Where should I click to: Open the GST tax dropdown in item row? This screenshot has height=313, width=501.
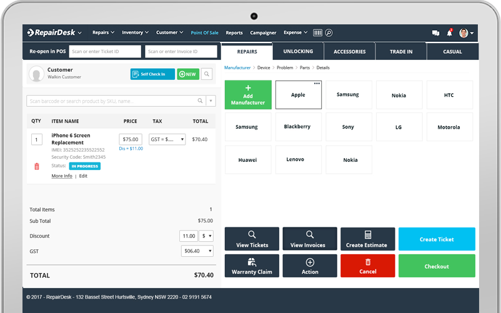click(167, 139)
